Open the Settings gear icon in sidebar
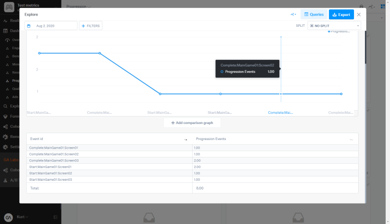The image size is (390, 224). [x=5, y=147]
